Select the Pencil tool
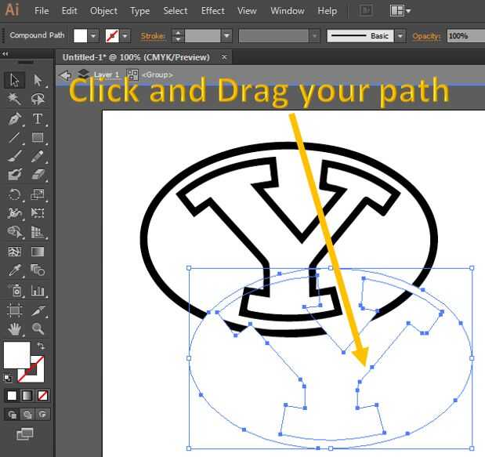 tap(38, 156)
